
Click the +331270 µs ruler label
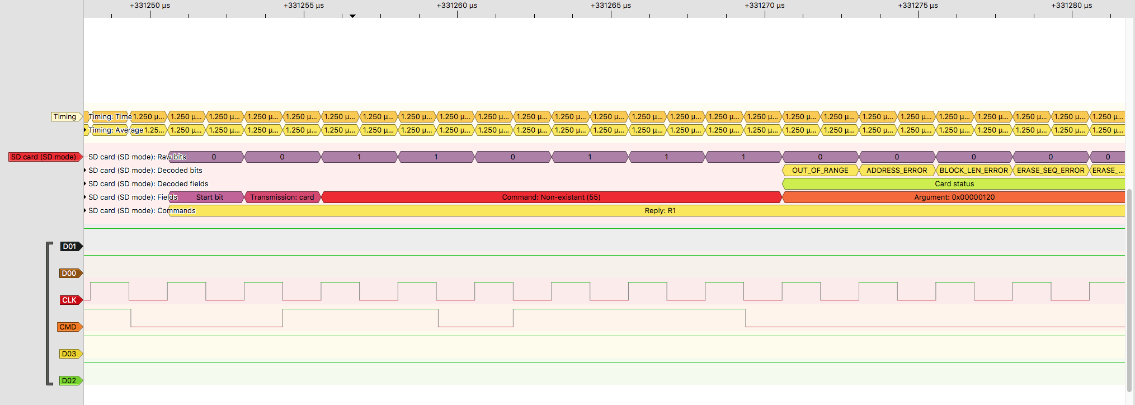point(765,6)
